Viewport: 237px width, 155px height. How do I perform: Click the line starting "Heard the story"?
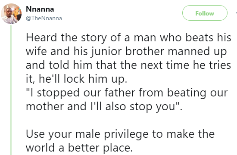click(x=128, y=38)
